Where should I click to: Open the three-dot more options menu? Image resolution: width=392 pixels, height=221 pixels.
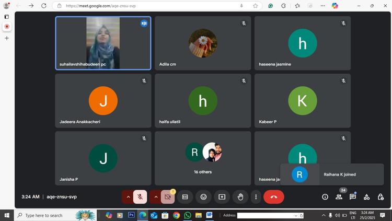(256, 197)
